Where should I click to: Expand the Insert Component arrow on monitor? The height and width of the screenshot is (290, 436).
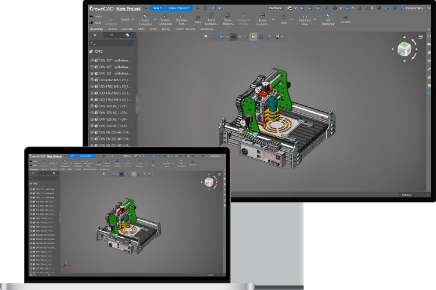(155, 19)
